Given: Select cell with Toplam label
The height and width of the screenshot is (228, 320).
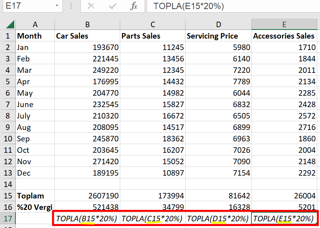Looking at the screenshot, I should (35, 196).
